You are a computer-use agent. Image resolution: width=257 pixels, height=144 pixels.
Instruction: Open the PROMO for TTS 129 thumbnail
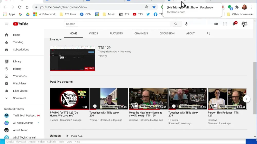coord(69,99)
